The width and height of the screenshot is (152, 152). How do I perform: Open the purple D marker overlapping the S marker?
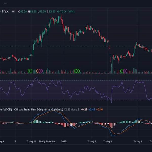(41, 71)
